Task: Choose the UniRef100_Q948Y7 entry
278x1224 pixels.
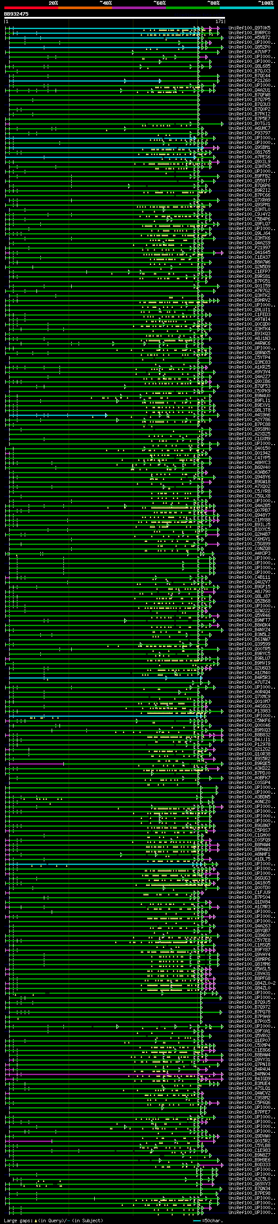Action: 249,515
